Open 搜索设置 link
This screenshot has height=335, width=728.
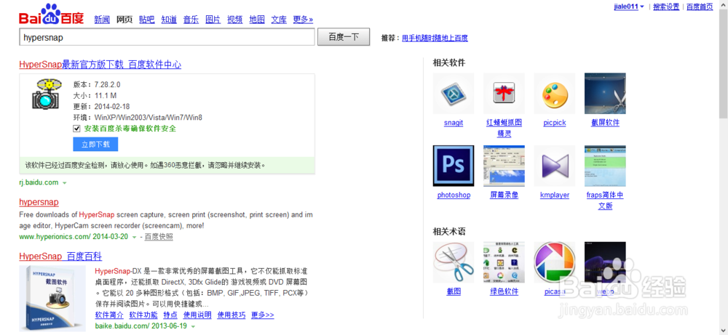point(666,7)
